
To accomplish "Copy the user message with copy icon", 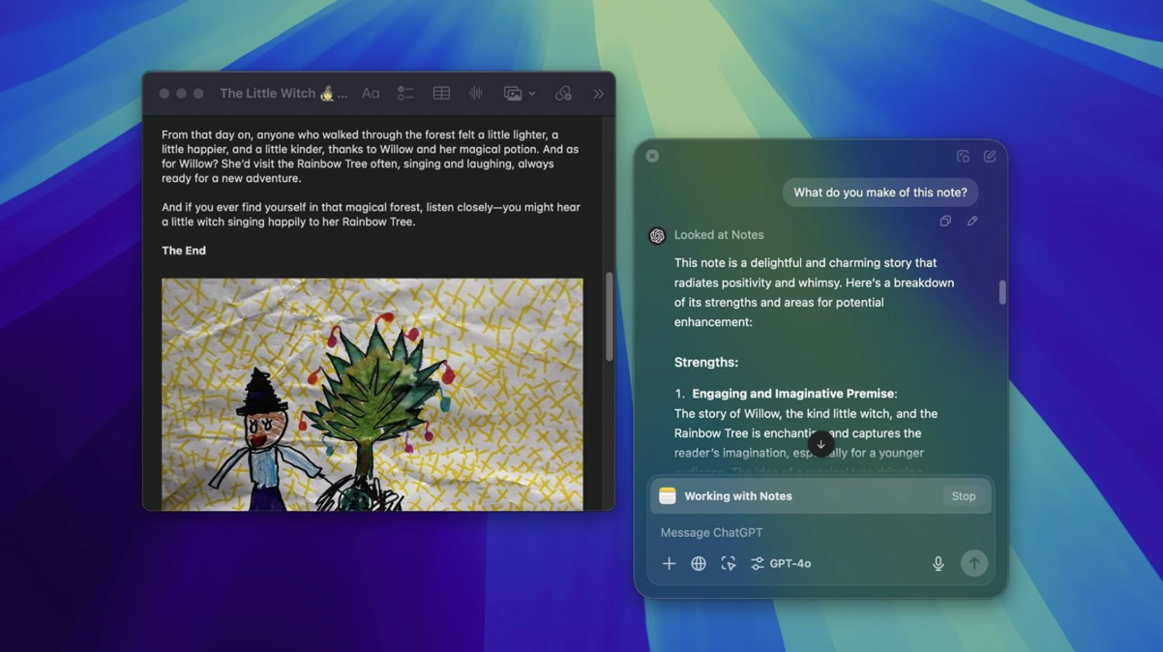I will [945, 222].
